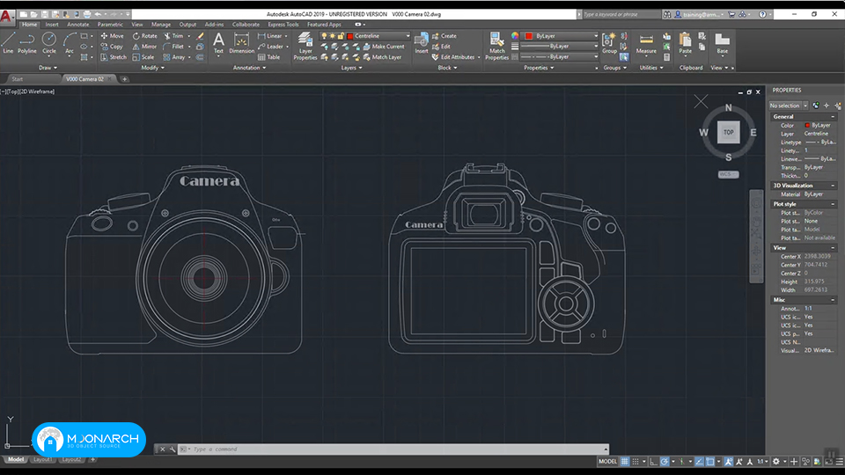Click Match Properties tool
Image resolution: width=845 pixels, height=475 pixels.
click(x=496, y=46)
